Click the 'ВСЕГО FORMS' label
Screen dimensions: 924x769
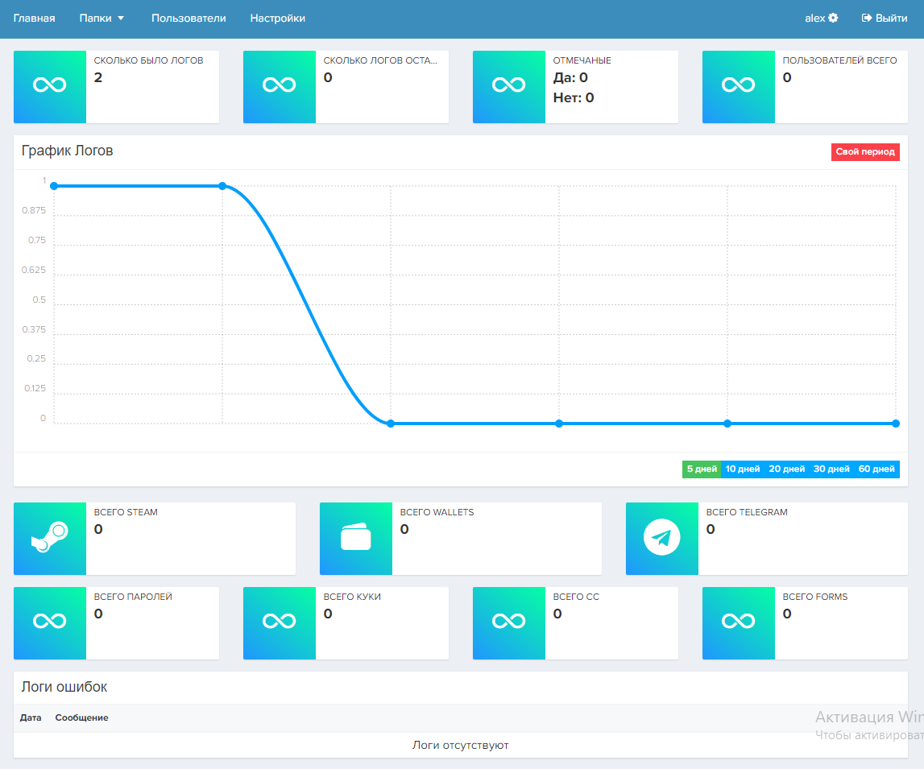click(815, 597)
